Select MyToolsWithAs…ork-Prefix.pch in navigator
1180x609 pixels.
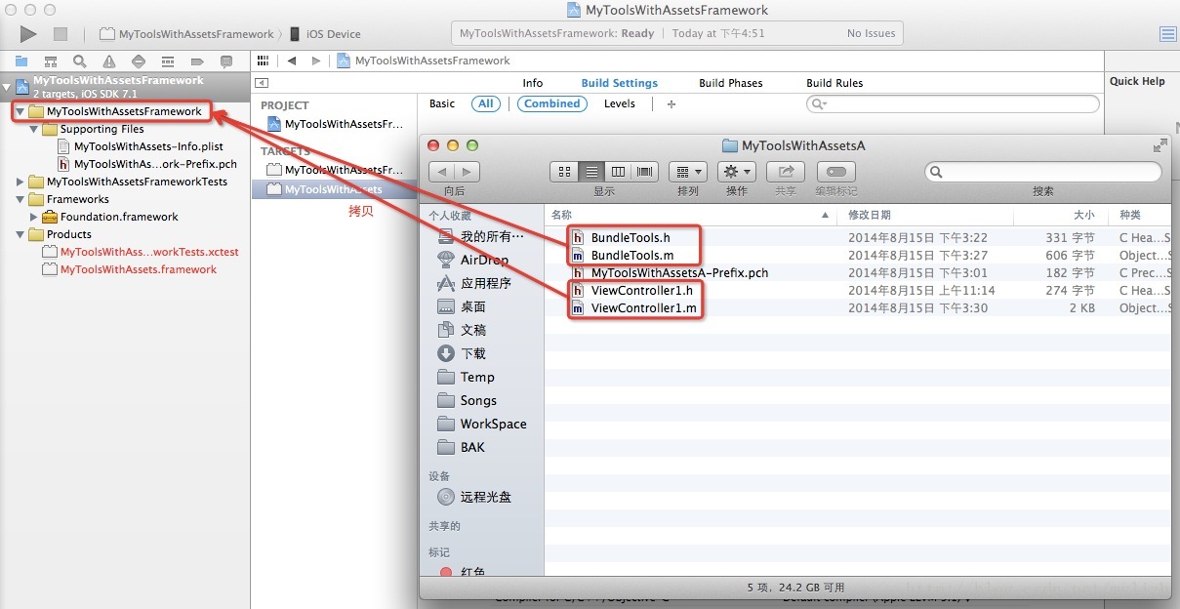coord(154,164)
